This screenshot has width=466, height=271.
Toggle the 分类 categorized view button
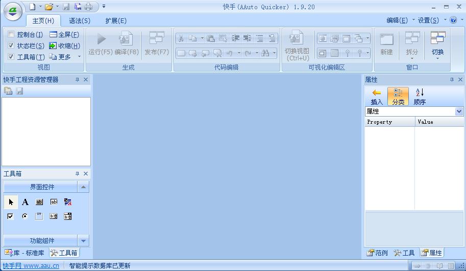click(x=398, y=97)
